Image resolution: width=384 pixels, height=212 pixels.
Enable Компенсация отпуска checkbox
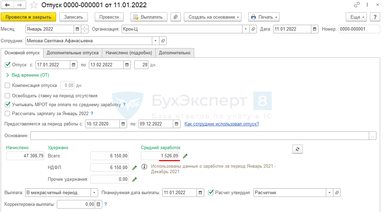pos(8,85)
